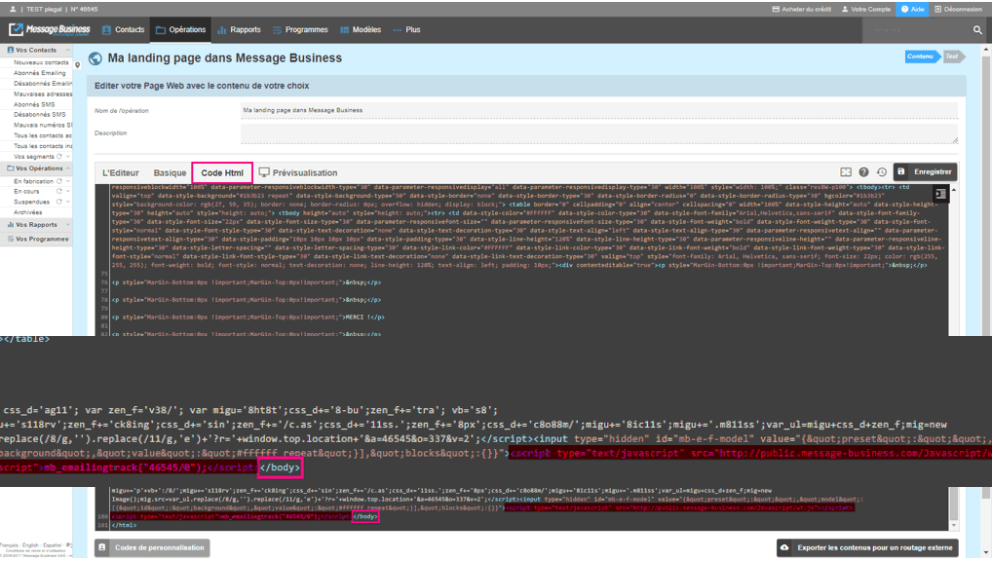Toggle the code editor side panel icon
Image resolution: width=992 pixels, height=561 pixels.
click(940, 194)
